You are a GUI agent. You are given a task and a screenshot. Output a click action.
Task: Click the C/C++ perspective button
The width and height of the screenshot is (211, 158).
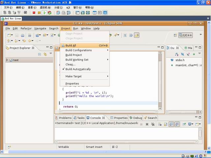185,35
